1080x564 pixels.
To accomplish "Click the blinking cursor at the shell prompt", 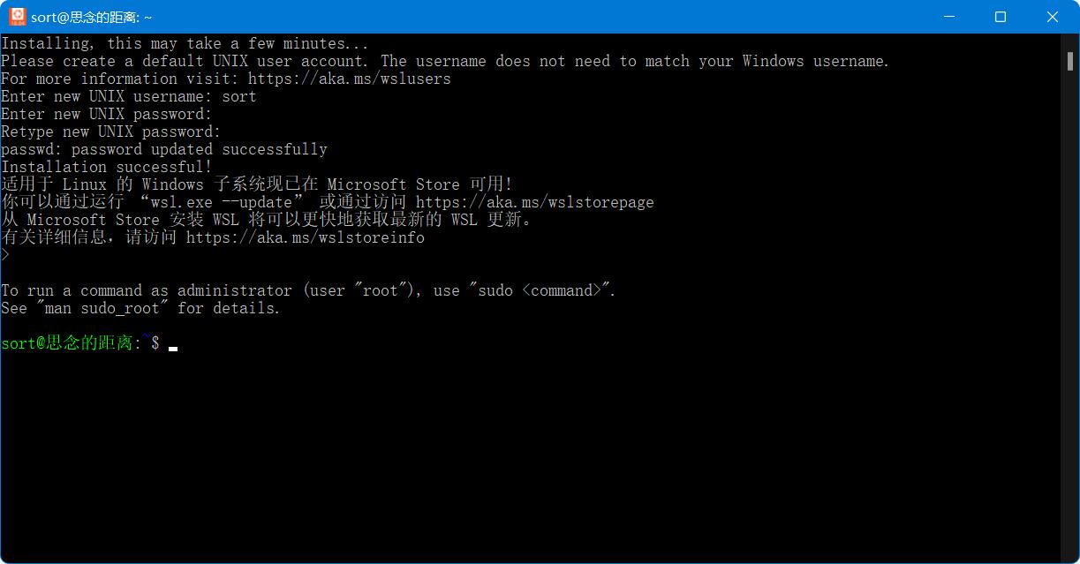I will [173, 345].
